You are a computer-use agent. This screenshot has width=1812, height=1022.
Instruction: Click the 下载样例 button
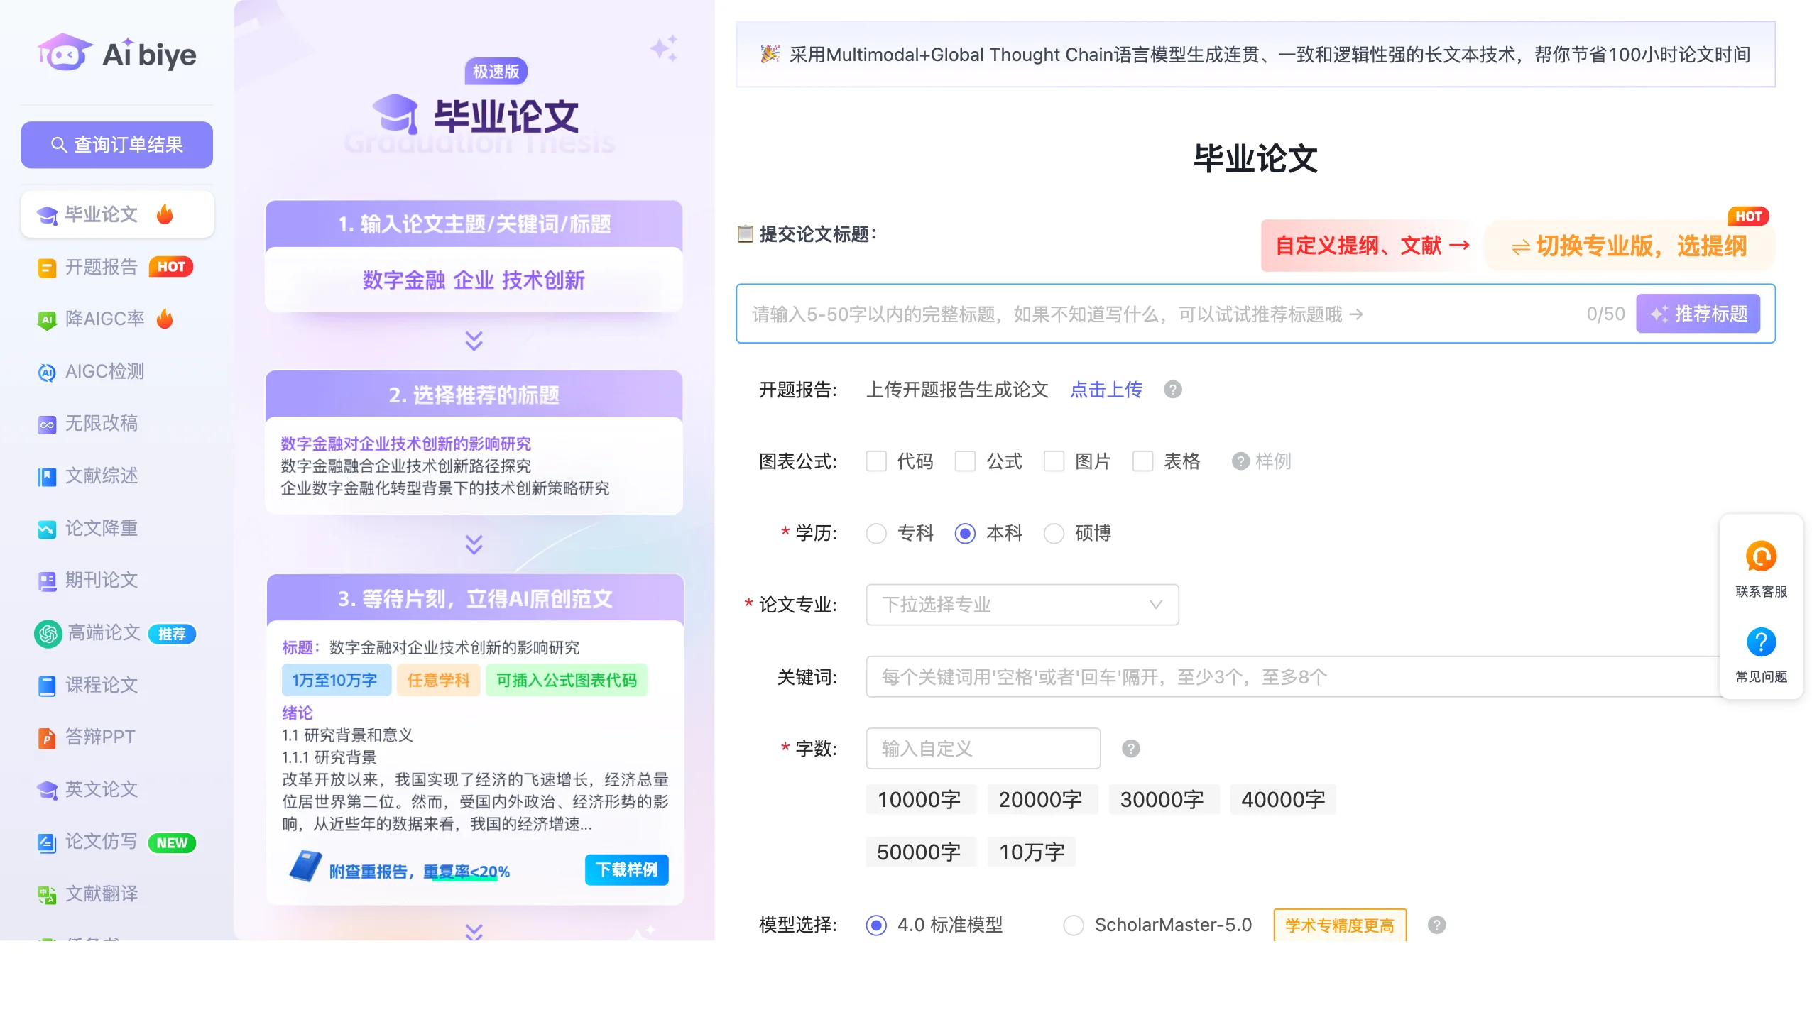[x=626, y=869]
